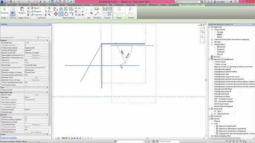Click the red Delete X icon
Screen dimensions: 255x143
82,15
